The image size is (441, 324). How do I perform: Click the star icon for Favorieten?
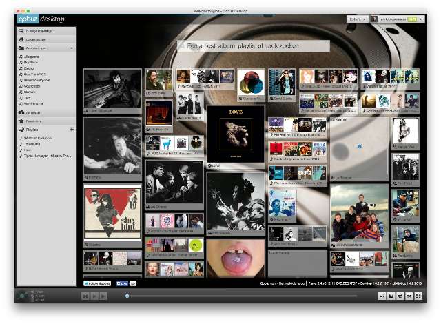(21, 121)
